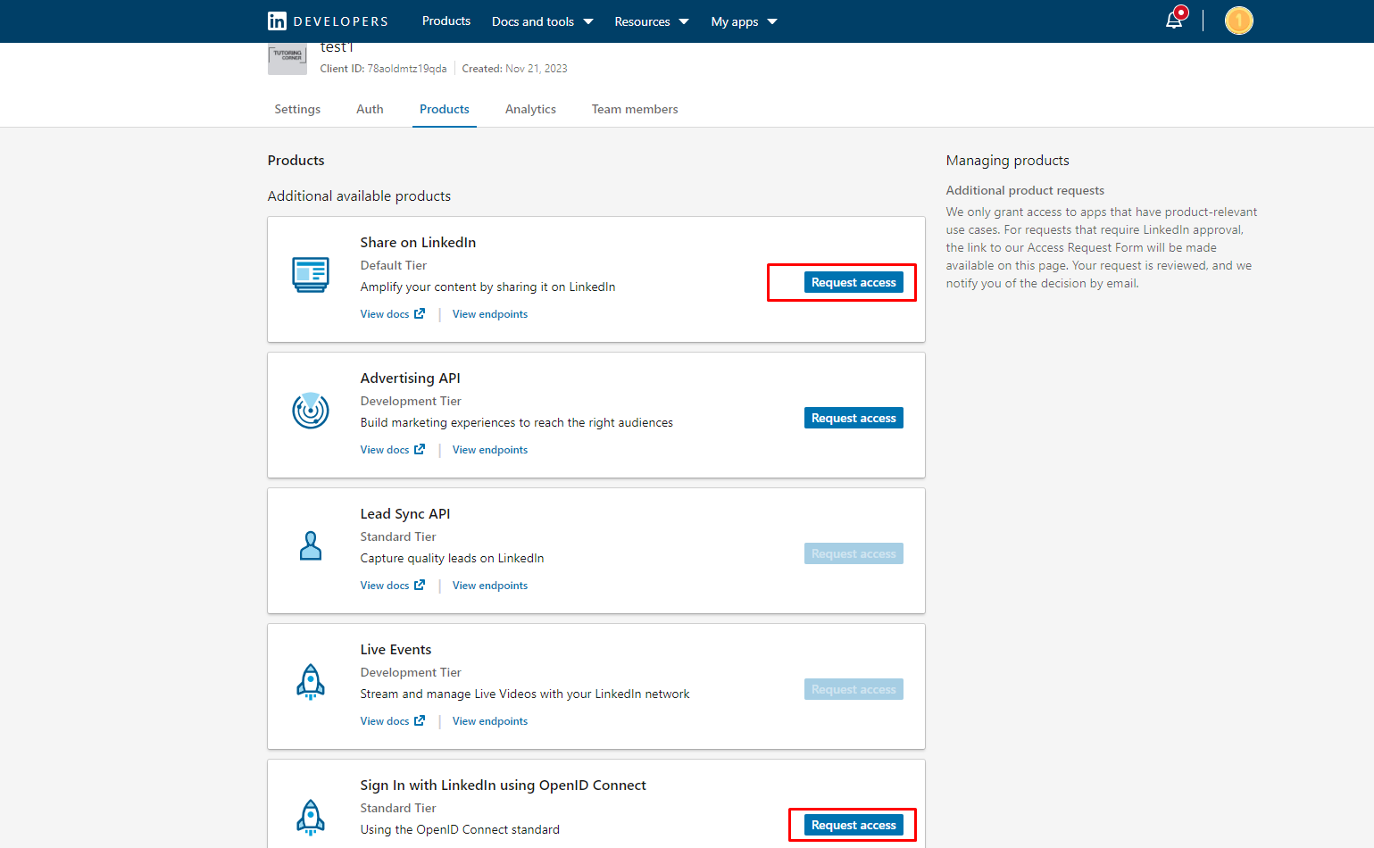Select the Advertising API target icon
Screen dimensions: 1374x848
(310, 411)
